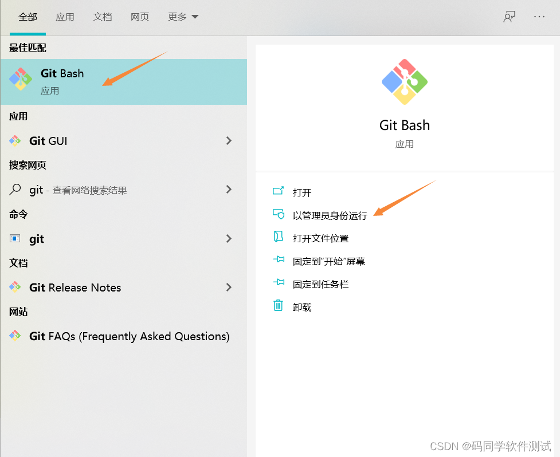Open the three-dot options menu

(539, 17)
